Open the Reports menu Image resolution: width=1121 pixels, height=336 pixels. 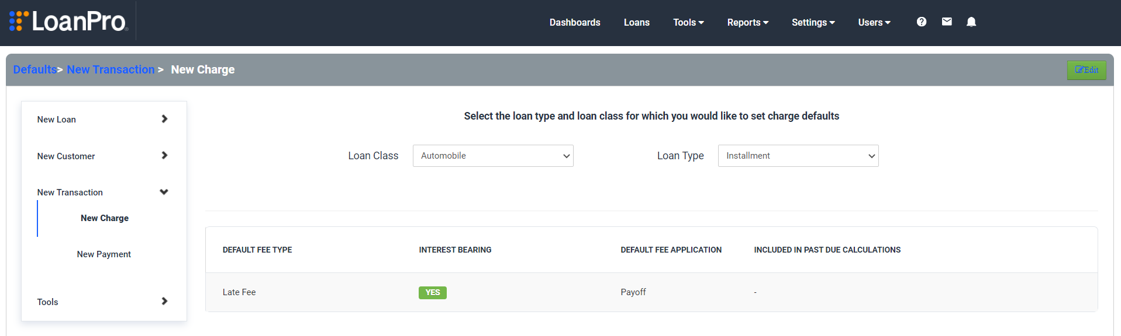click(748, 22)
